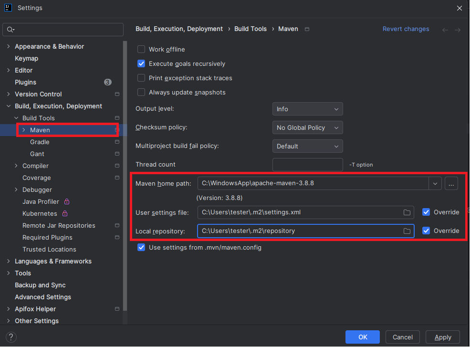
Task: Collapse Build, Execution, Deployment section
Action: (x=9, y=106)
